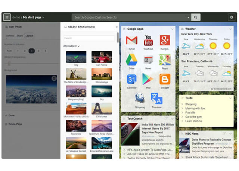Switch to the Share tab

[x=19, y=36]
